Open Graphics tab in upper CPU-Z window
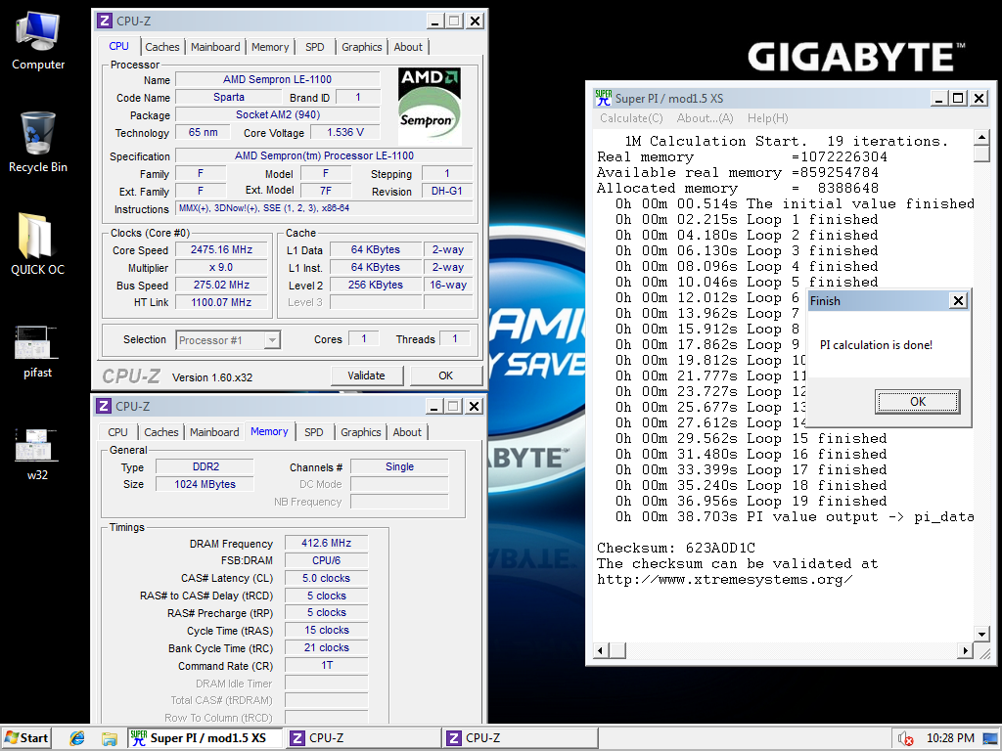Image resolution: width=1002 pixels, height=751 pixels. [x=361, y=47]
